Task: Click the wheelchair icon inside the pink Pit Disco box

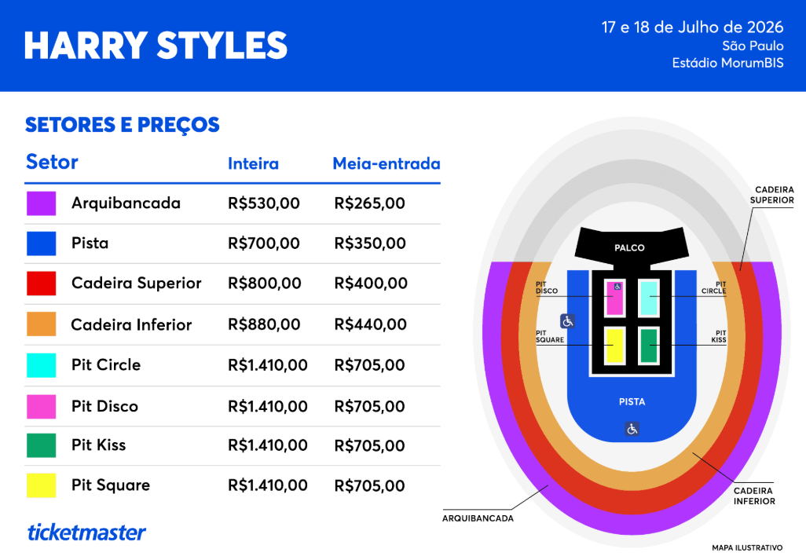Action: pos(617,287)
